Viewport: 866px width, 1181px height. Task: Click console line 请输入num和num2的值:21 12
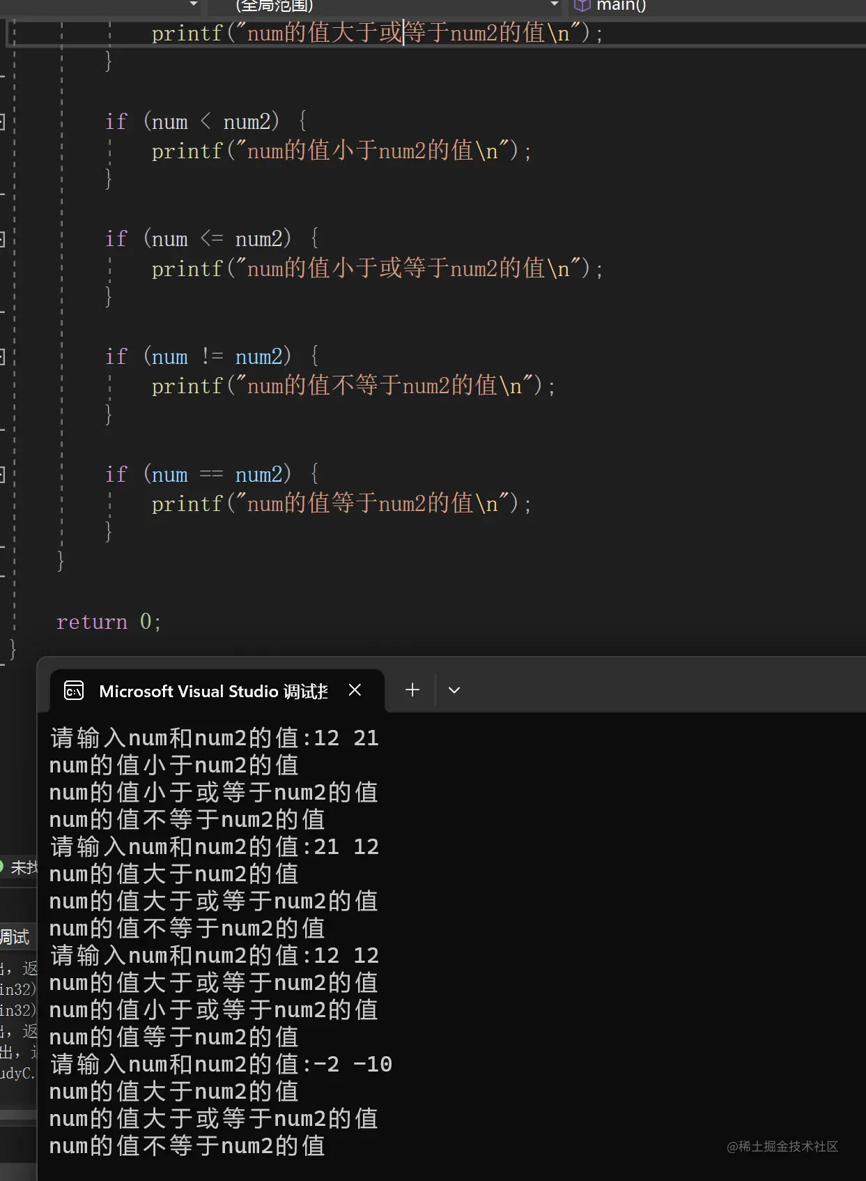pos(215,846)
